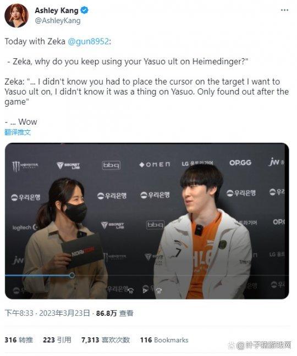Skip video forward 30 seconds
Screen dimensions: 297x356
(158, 290)
